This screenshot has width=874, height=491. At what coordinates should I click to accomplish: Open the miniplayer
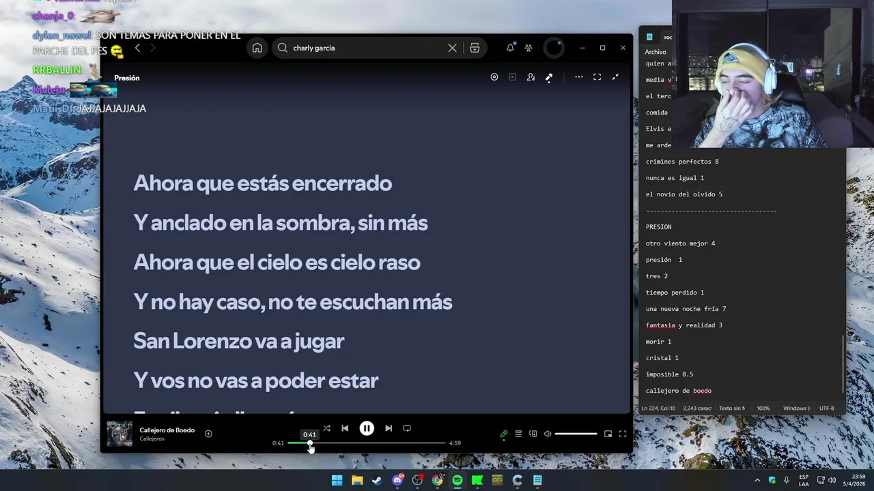(x=608, y=434)
